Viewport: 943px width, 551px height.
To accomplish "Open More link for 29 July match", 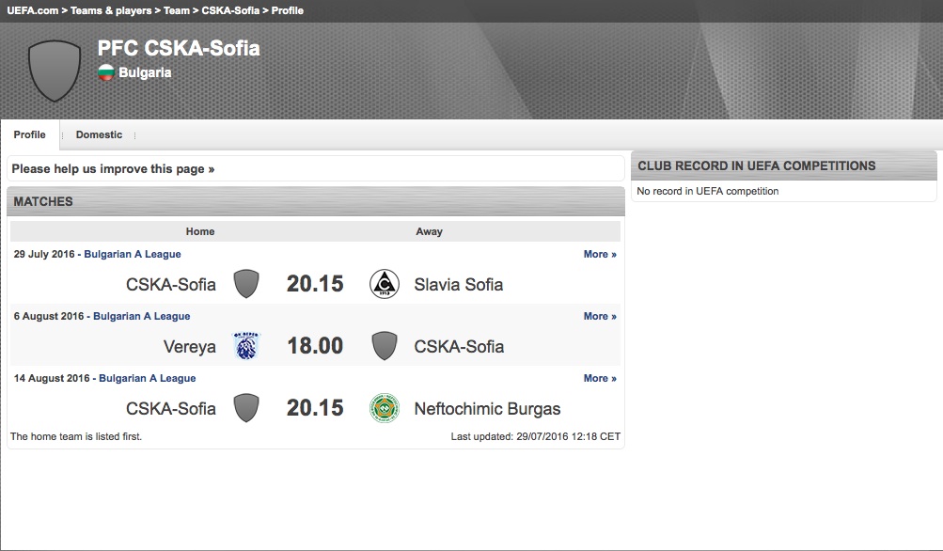I will [600, 254].
